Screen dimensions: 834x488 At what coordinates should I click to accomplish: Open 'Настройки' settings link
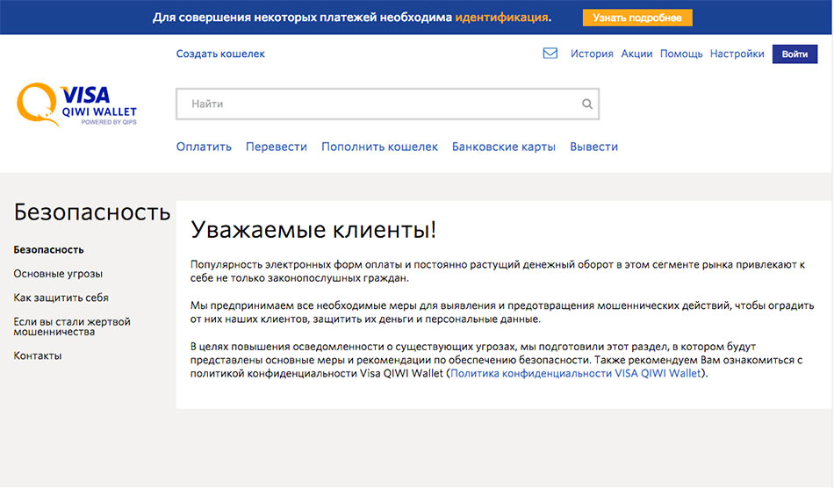coord(737,54)
